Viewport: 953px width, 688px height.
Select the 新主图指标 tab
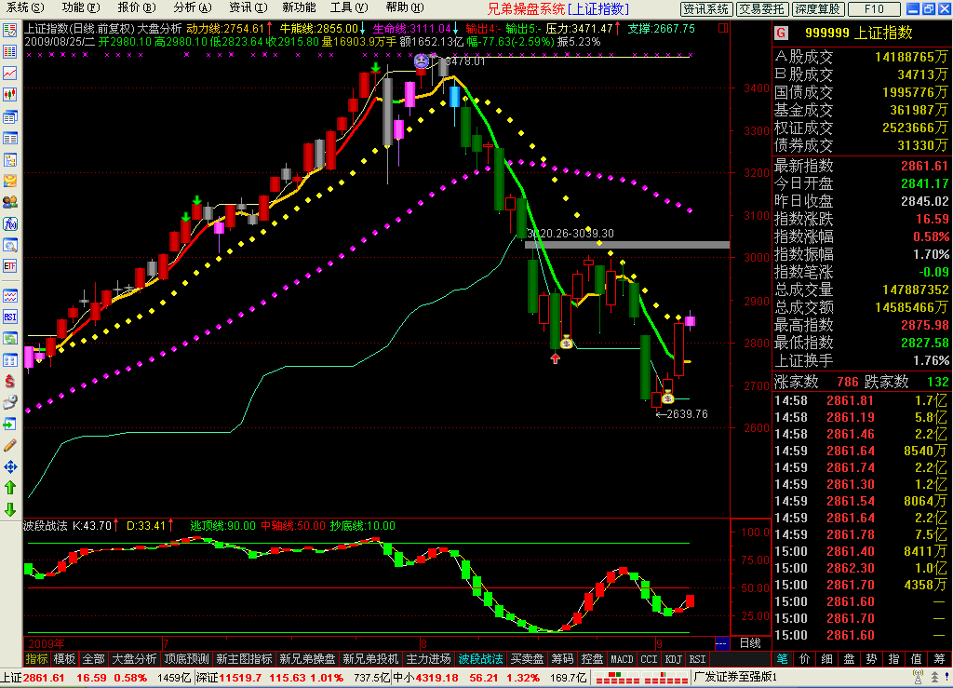point(244,659)
